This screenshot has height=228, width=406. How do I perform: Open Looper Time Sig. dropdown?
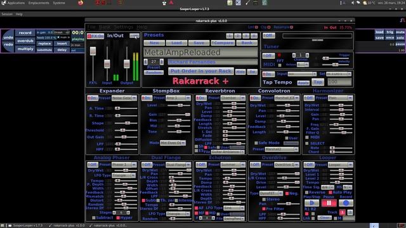tap(327, 187)
